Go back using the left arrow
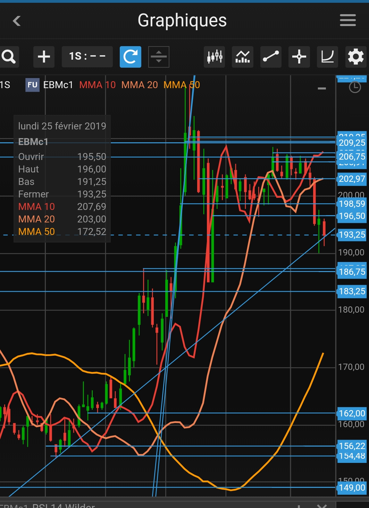369x508 pixels. pyautogui.click(x=17, y=21)
